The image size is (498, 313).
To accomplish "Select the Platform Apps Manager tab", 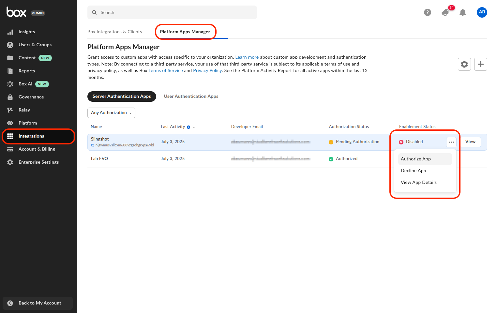I will [x=185, y=32].
